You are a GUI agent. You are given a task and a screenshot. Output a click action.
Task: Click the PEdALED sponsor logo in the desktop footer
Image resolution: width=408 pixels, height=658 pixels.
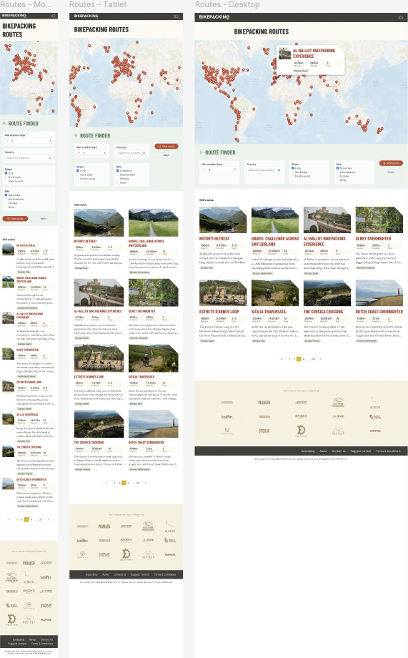tap(264, 403)
